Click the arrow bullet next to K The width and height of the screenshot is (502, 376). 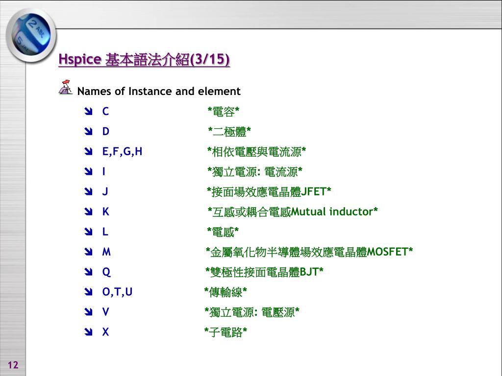[x=88, y=211]
